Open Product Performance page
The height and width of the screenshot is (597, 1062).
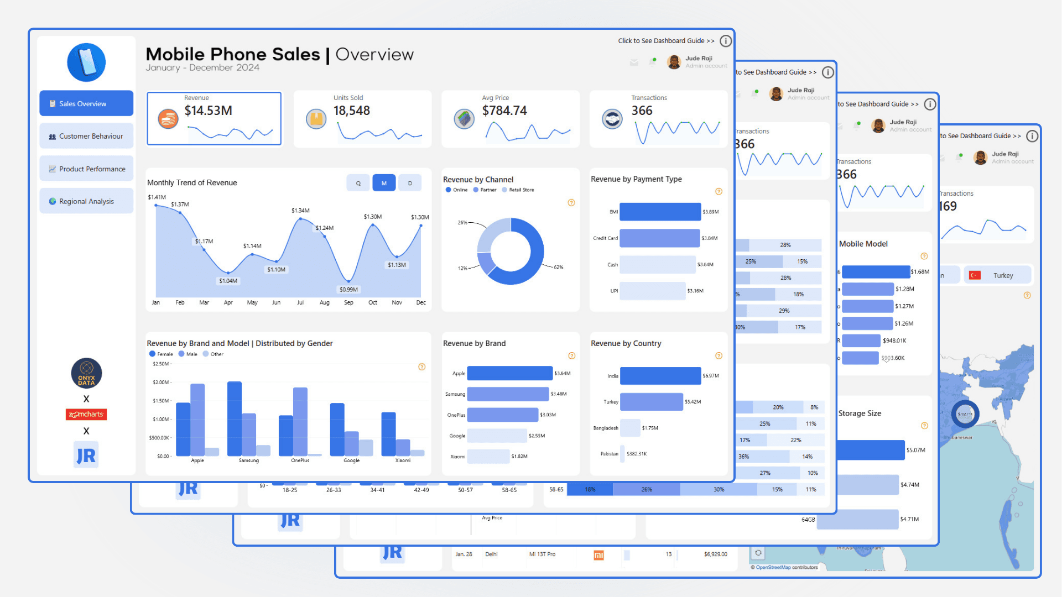(x=86, y=169)
